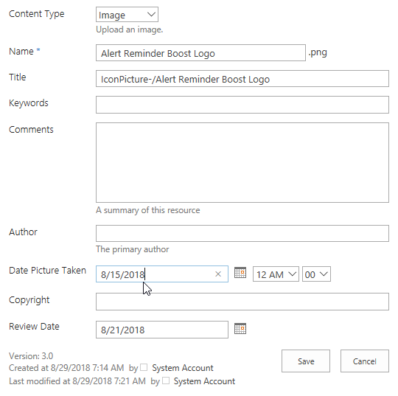Open System Account link on Created line

183,368
